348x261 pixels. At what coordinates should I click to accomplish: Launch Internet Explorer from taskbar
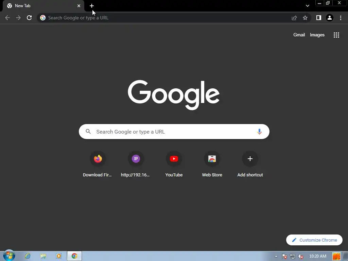(x=28, y=256)
